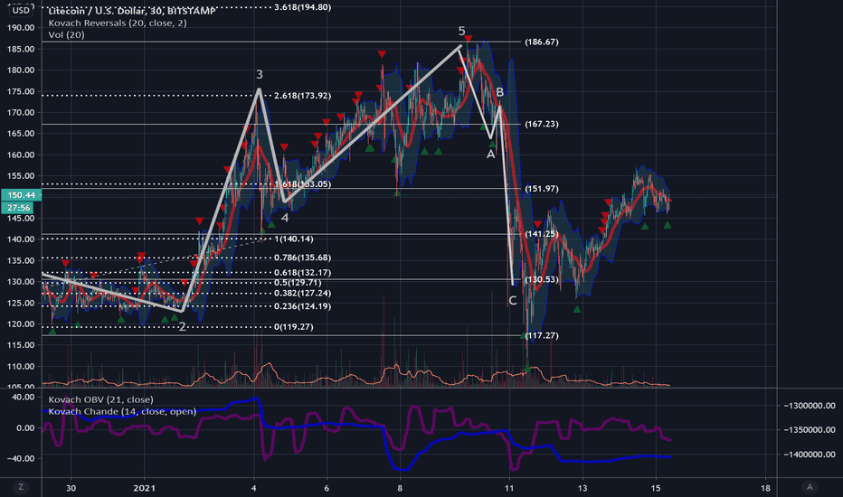Click the 0.5(129.71) Fibonacci level
Screen dimensions: 843x497
click(298, 283)
